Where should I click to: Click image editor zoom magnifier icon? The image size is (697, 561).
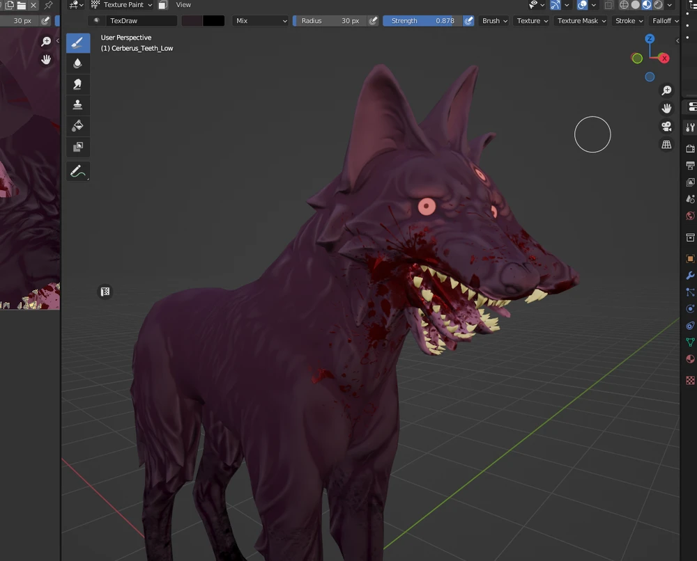point(46,42)
